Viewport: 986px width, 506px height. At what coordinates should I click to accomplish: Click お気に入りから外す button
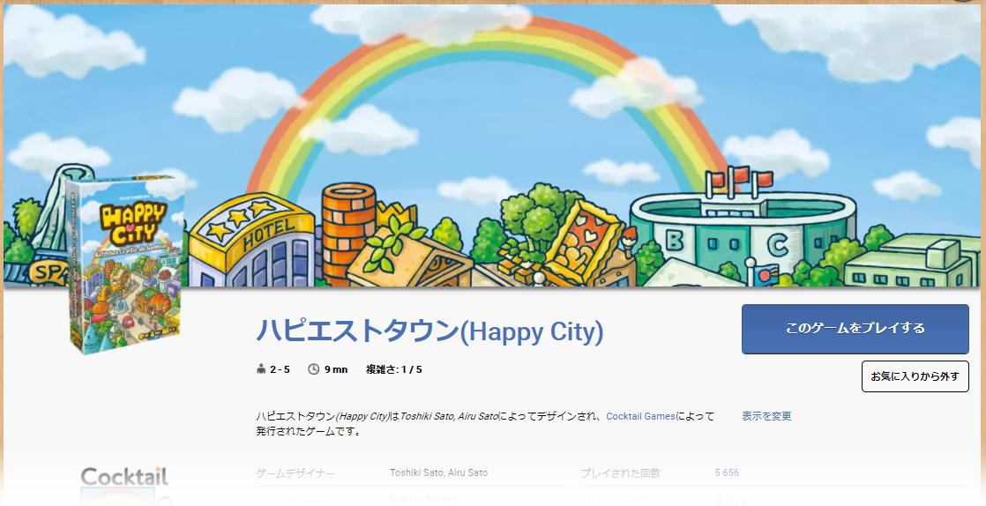pos(915,376)
